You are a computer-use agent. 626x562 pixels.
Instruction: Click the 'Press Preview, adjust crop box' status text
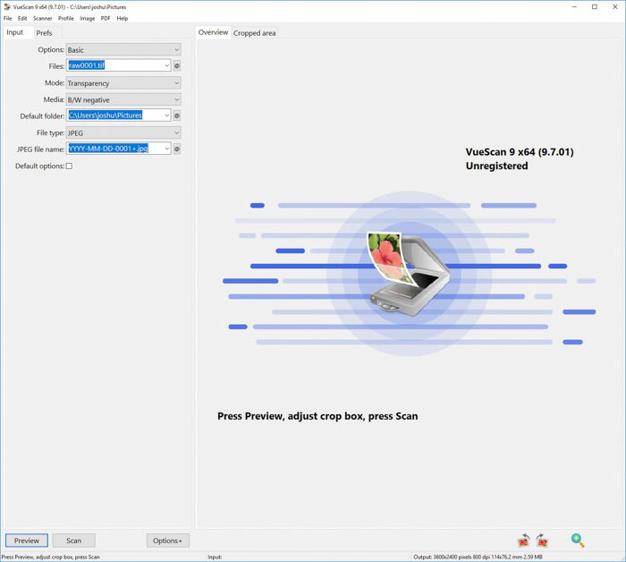[51, 557]
